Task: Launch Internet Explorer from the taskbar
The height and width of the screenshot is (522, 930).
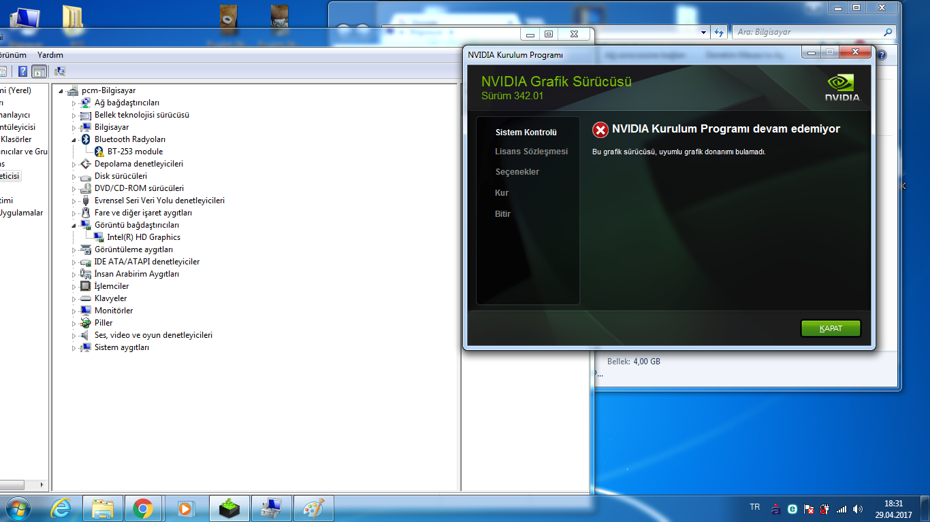Action: click(x=61, y=508)
